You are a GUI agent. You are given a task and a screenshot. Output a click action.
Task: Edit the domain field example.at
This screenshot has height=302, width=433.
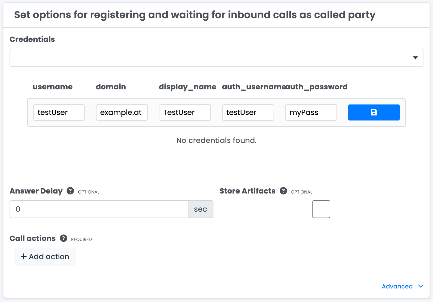pyautogui.click(x=122, y=112)
